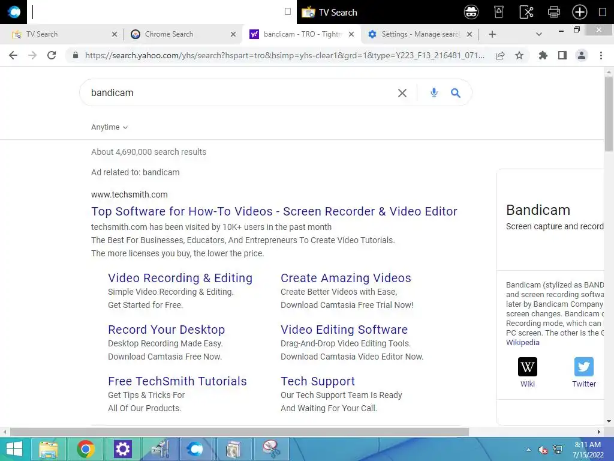The image size is (614, 461).
Task: Click the vertical scrollbar thumb
Action: click(x=609, y=113)
